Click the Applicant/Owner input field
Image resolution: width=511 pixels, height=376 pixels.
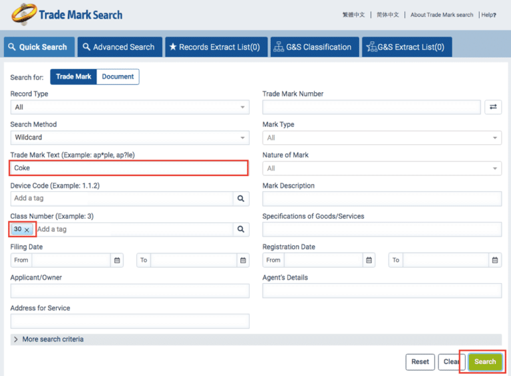[x=130, y=291]
